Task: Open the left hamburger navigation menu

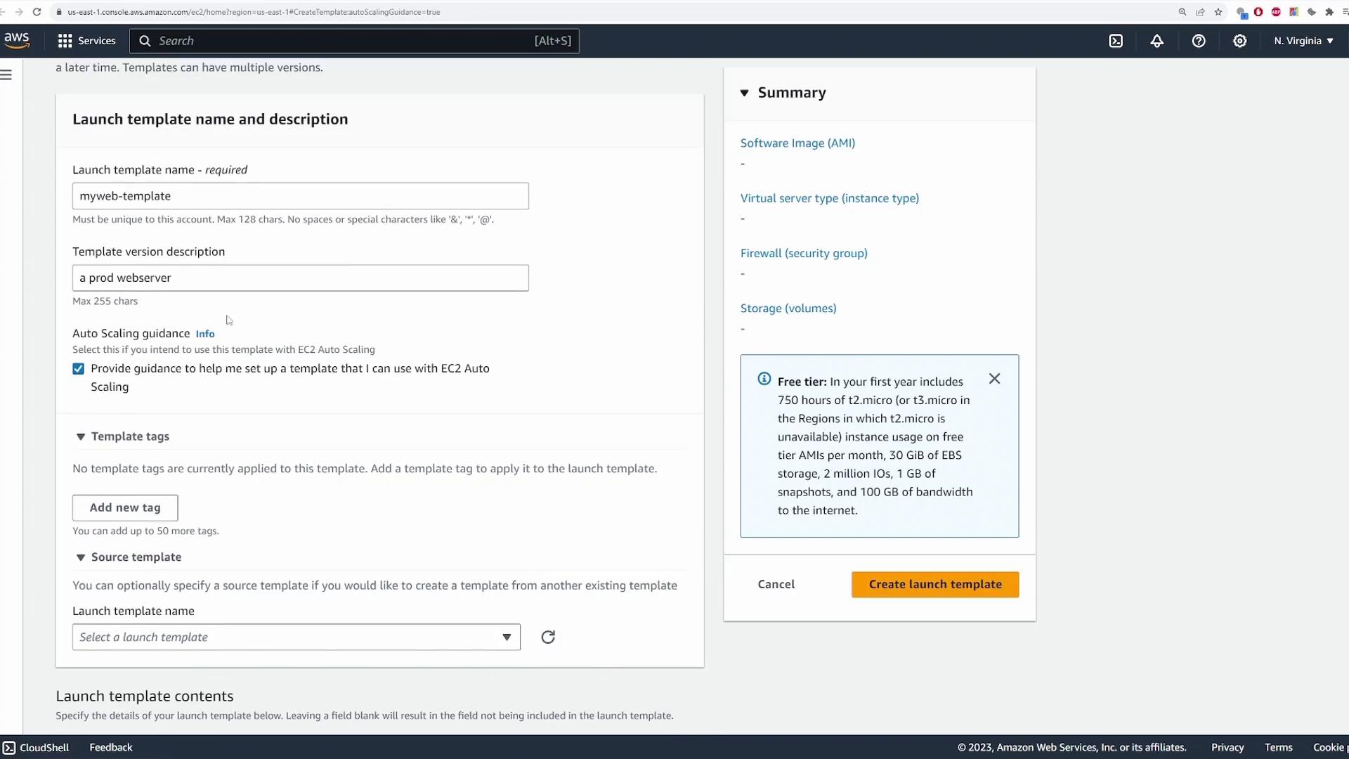Action: coord(6,74)
